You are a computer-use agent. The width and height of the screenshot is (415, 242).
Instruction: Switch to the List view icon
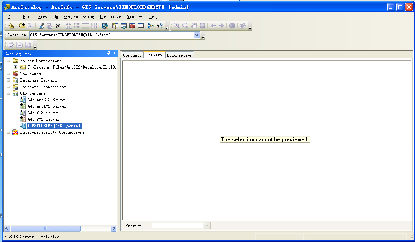click(77, 26)
